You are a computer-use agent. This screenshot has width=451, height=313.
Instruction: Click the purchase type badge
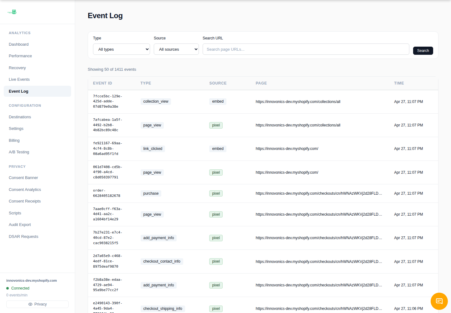click(151, 193)
